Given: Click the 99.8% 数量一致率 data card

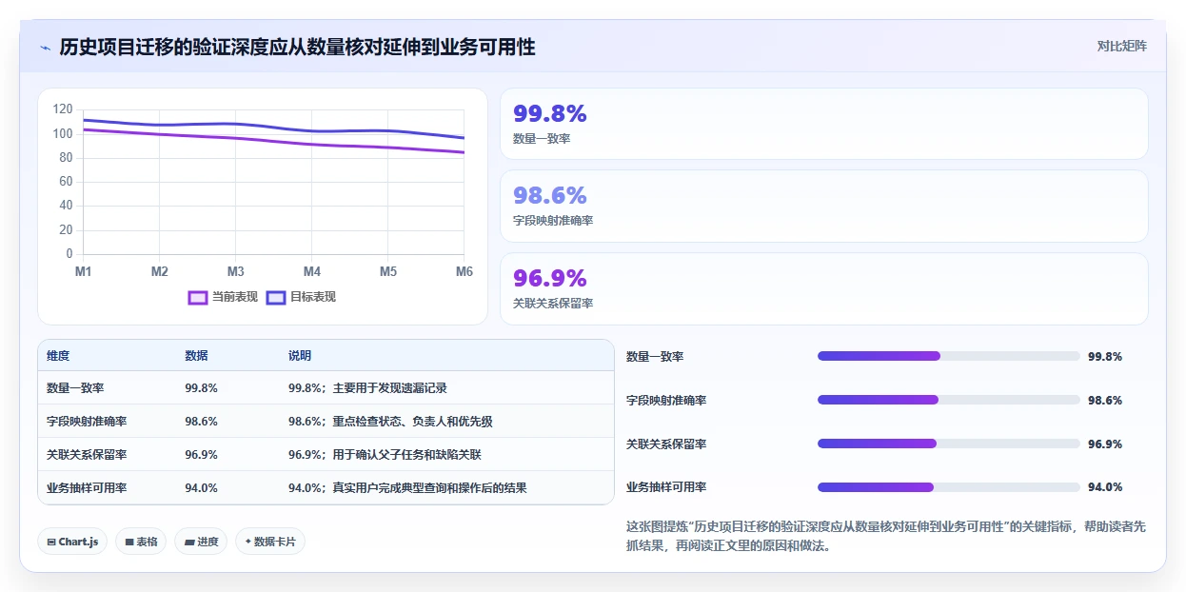Looking at the screenshot, I should (x=824, y=124).
